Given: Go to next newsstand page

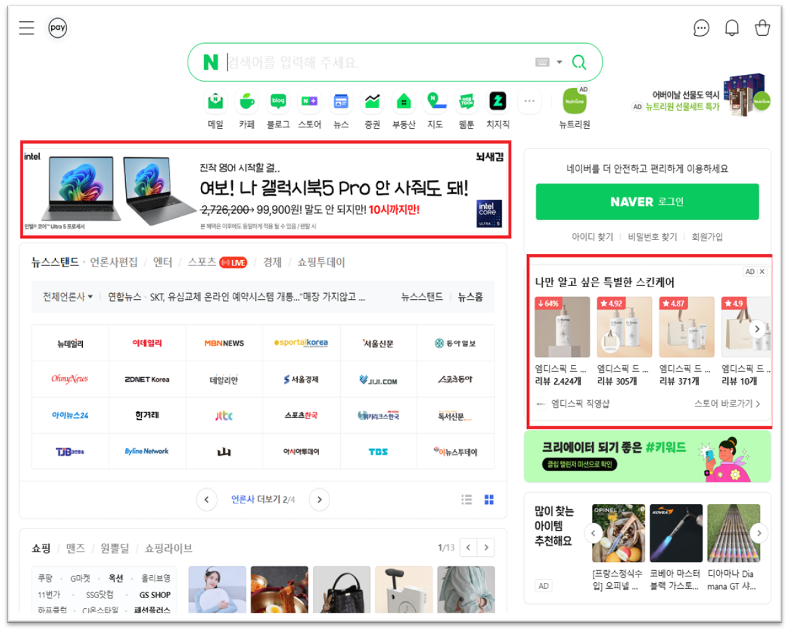Looking at the screenshot, I should pos(319,499).
